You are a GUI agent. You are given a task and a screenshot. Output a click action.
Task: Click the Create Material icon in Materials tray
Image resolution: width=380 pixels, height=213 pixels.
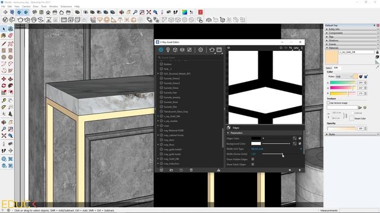tap(377, 57)
